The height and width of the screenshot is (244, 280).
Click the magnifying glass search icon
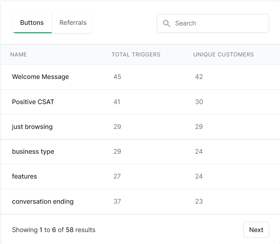tap(166, 23)
